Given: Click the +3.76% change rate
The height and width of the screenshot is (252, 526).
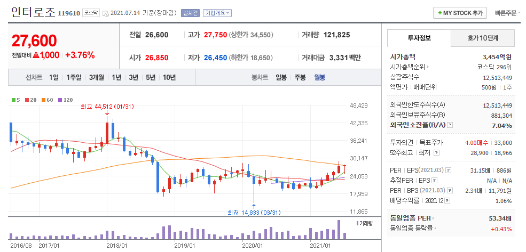Looking at the screenshot, I should [80, 55].
